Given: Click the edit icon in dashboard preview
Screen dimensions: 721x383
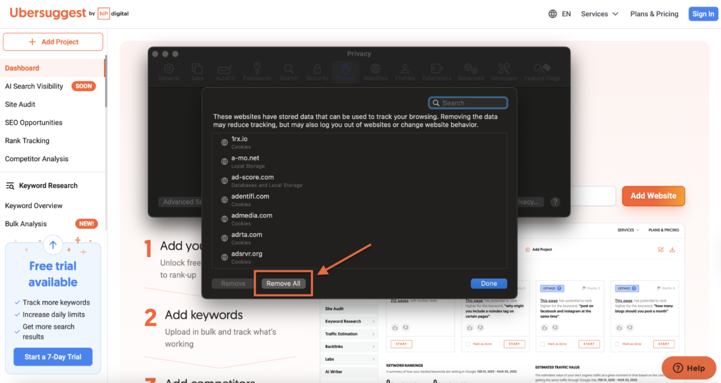Looking at the screenshot, I should click(x=661, y=249).
